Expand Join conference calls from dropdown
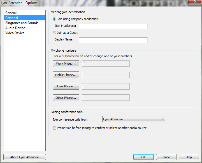Image resolution: width=202 pixels, height=163 pixels. [x=134, y=119]
